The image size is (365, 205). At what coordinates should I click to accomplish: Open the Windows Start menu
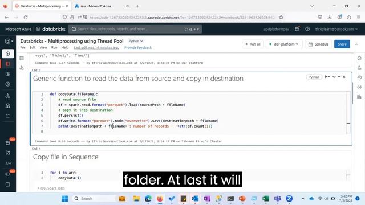click(x=64, y=199)
